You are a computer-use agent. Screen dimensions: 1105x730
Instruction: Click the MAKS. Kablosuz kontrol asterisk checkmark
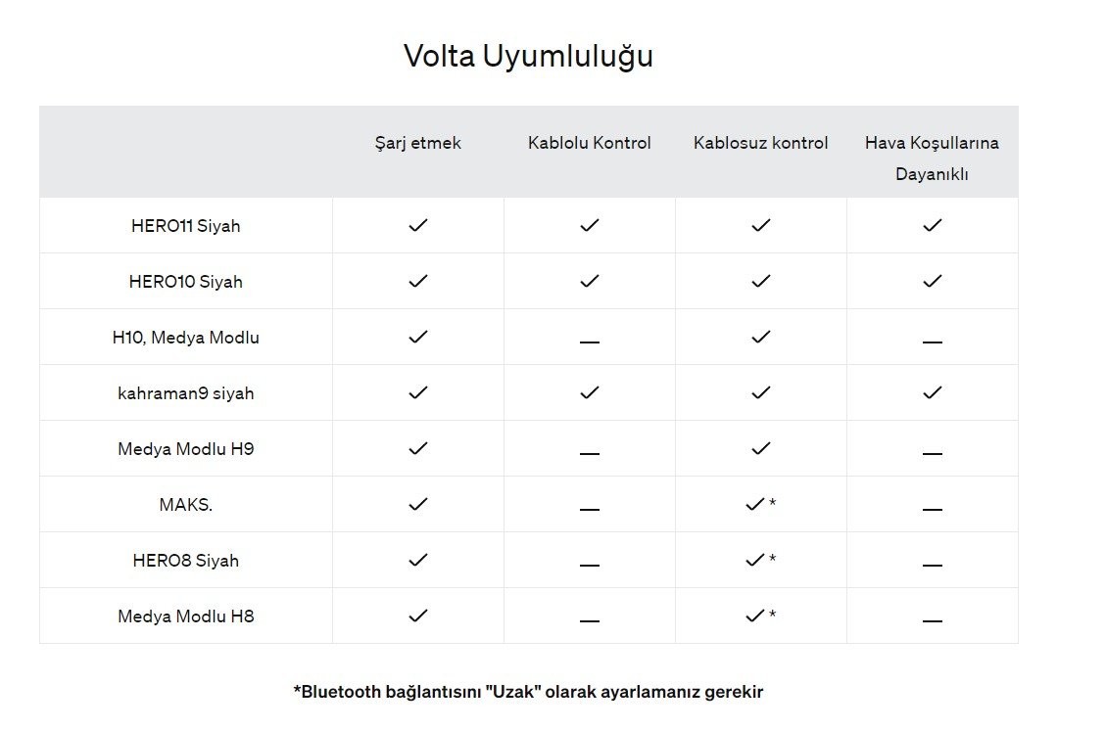[x=760, y=504]
